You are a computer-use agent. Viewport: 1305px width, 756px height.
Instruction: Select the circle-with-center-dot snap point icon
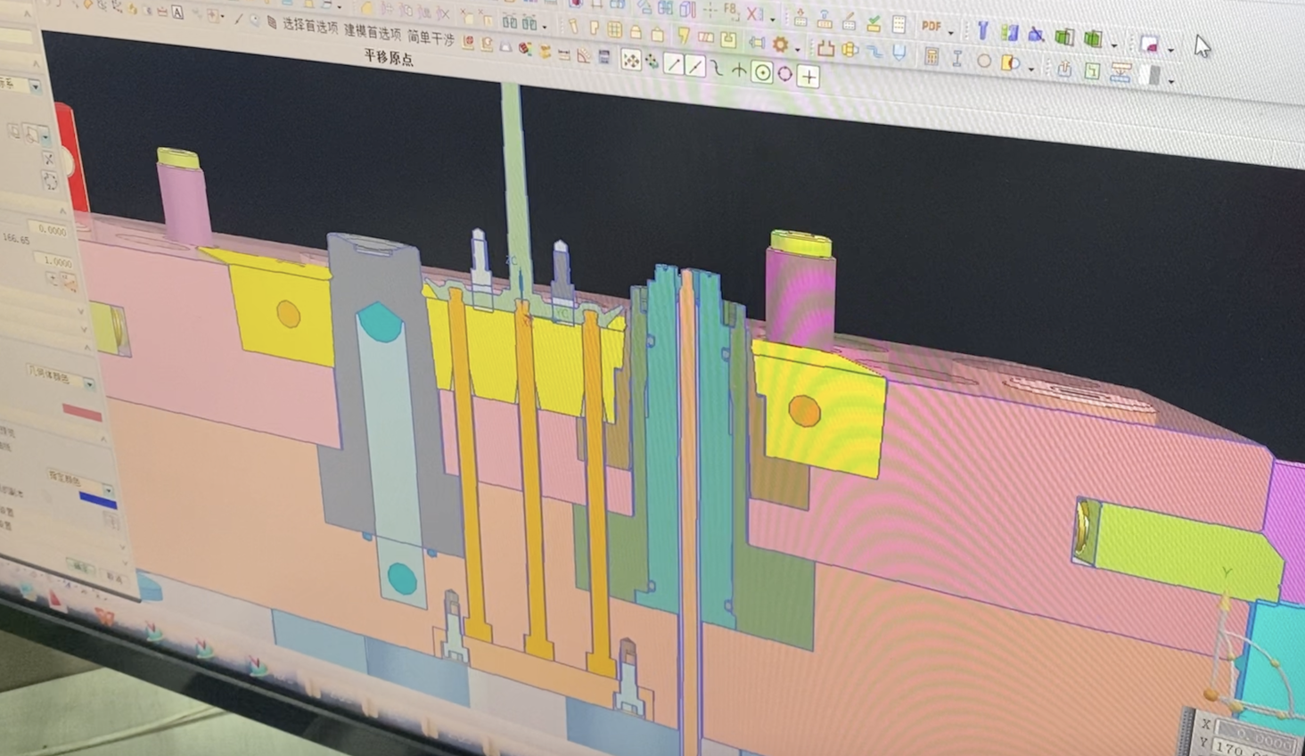[762, 73]
